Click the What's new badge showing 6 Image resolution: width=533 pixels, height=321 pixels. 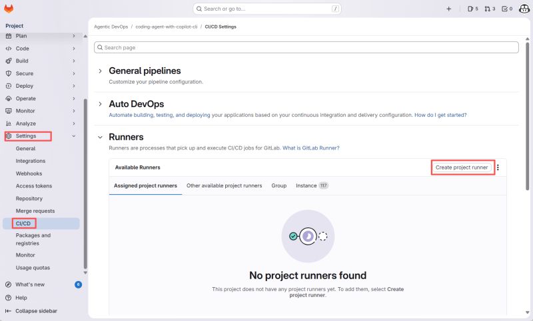[78, 284]
